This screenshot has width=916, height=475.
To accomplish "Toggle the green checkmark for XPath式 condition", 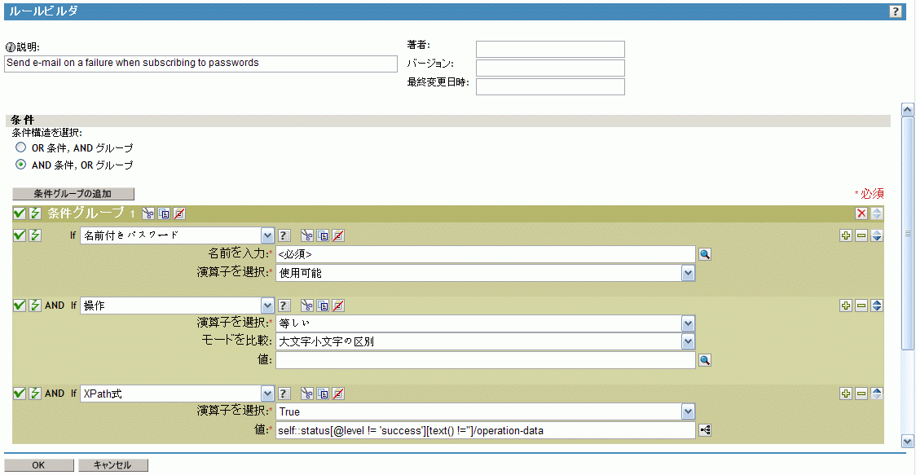I will pyautogui.click(x=20, y=394).
